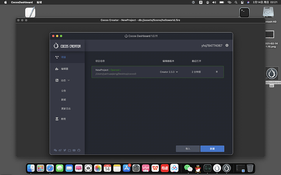
Task: Open the Twitter social link icon
Action: (x=65, y=150)
